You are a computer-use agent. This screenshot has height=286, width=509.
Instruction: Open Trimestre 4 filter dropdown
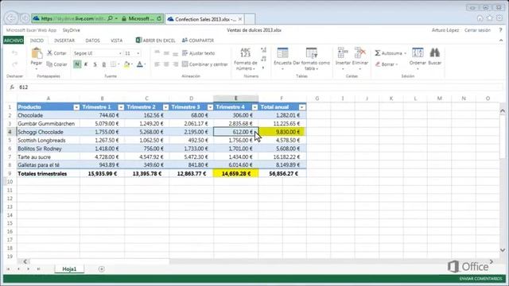[254, 107]
